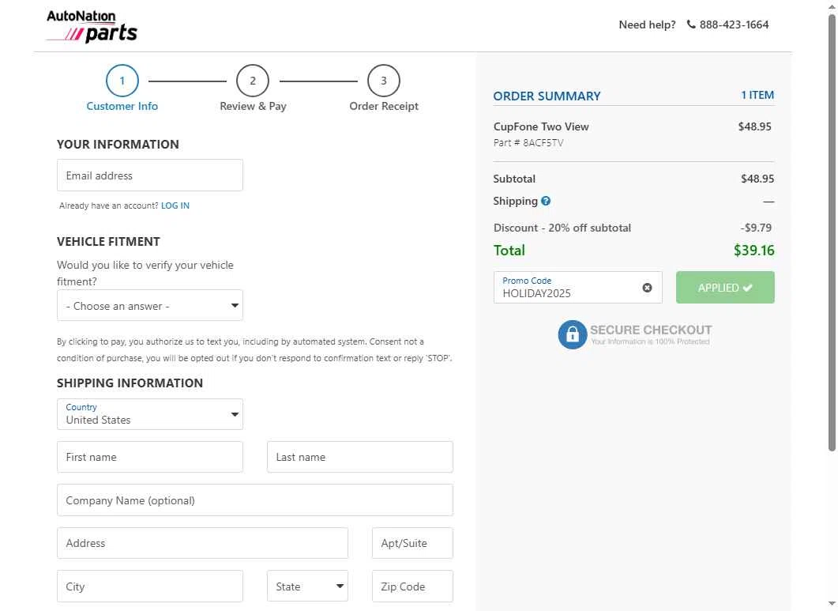
Task: Click the Subtotal $48.95 amount
Action: [x=757, y=179]
